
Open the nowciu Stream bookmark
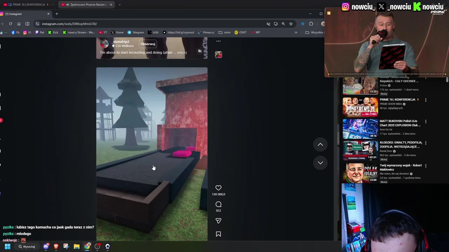[x=79, y=33]
